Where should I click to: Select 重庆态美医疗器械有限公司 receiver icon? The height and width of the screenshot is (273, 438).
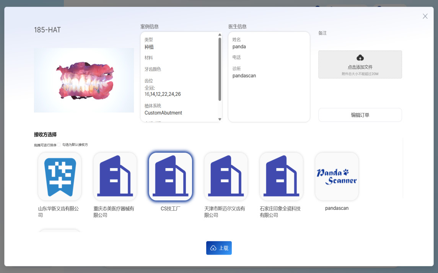coord(115,177)
